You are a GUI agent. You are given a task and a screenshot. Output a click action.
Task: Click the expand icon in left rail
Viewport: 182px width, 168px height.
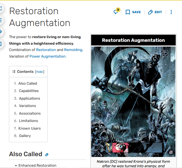point(1,8)
